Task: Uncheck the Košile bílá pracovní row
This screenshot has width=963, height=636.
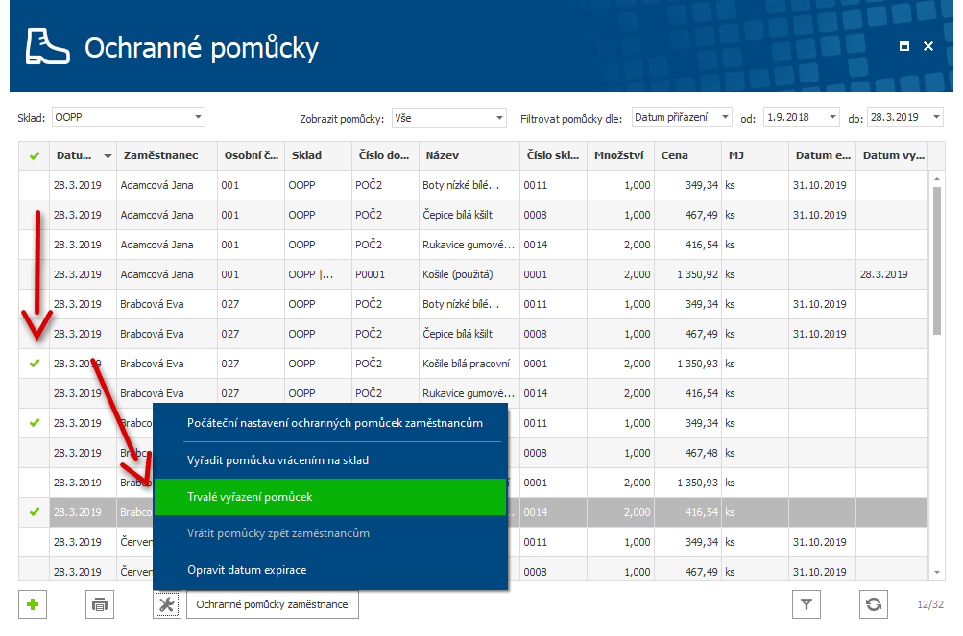Action: point(35,364)
